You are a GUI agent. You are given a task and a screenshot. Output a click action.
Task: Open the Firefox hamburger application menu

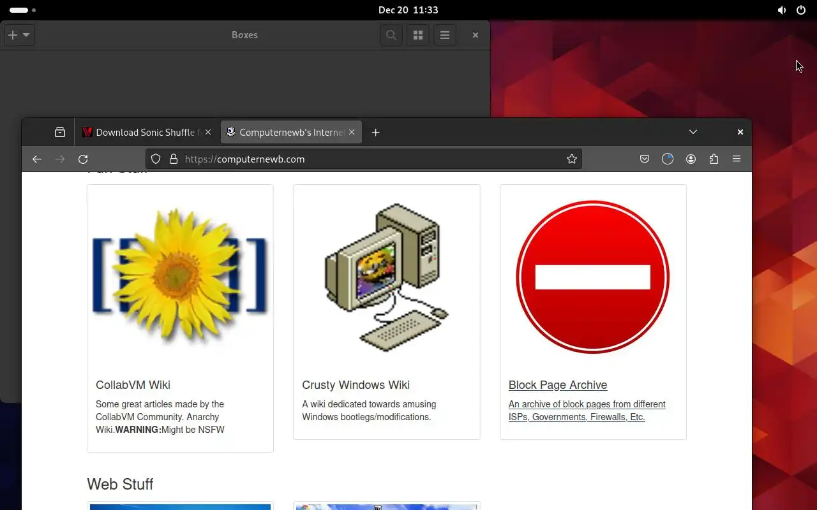click(737, 159)
